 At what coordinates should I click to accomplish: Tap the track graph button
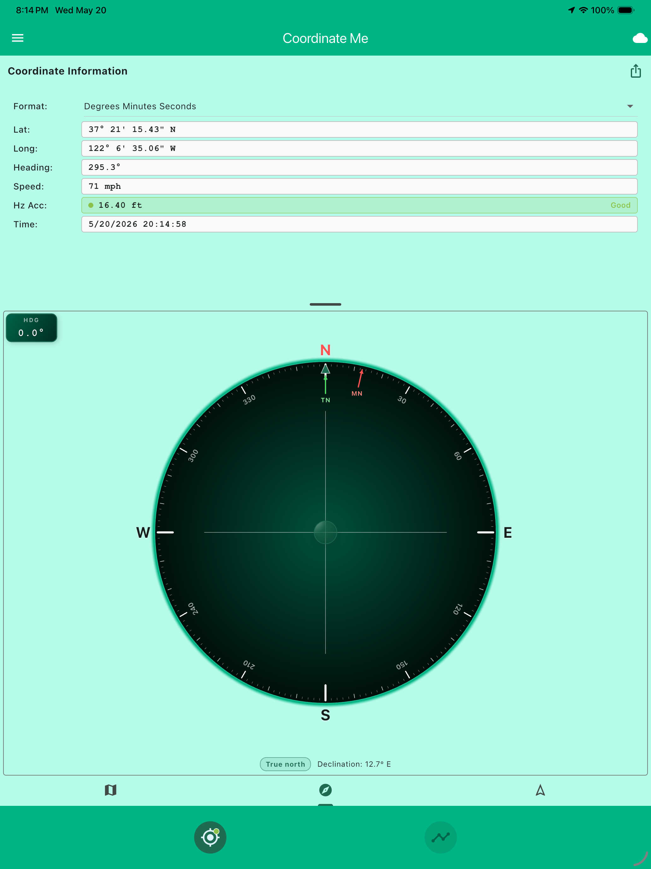click(x=441, y=837)
